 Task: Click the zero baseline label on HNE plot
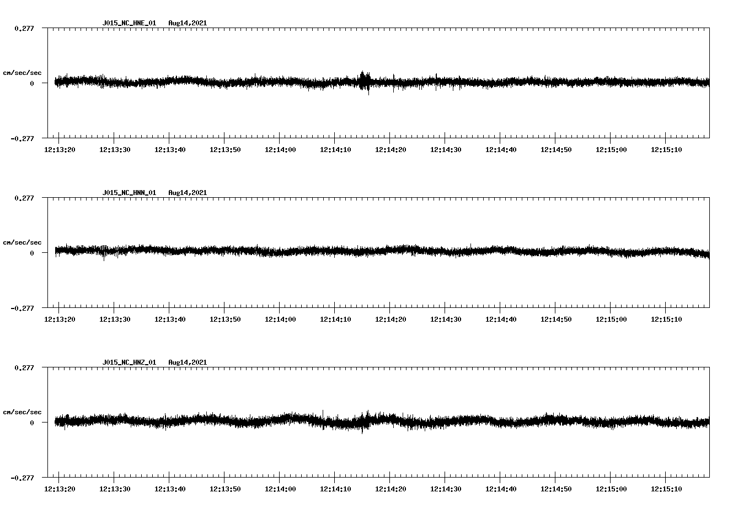click(x=32, y=83)
